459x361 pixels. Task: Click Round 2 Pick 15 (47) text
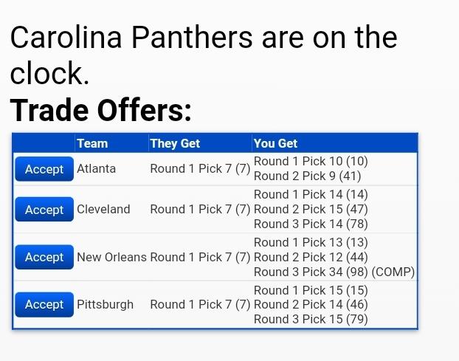tap(311, 209)
